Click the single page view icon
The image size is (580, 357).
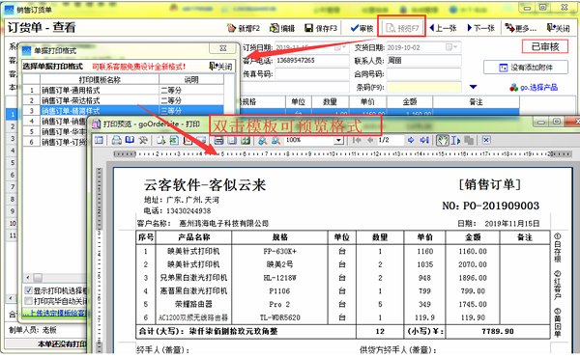click(x=232, y=140)
